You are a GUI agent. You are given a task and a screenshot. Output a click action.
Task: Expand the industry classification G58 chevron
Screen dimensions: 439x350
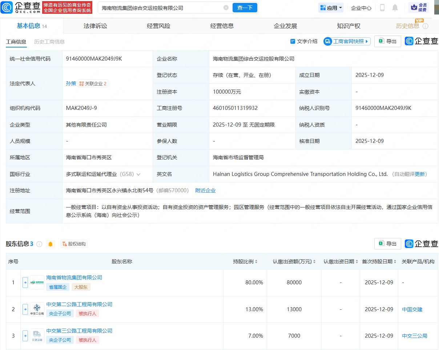[x=138, y=174]
